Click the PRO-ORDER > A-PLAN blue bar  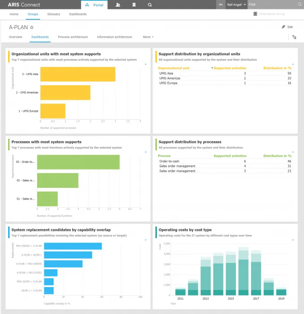(73, 246)
